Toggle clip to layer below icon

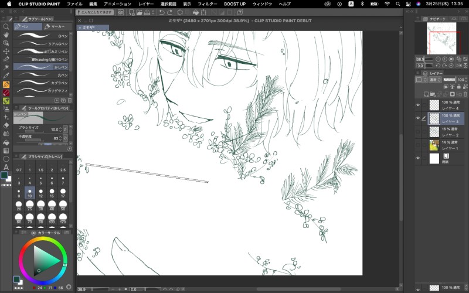point(446,87)
